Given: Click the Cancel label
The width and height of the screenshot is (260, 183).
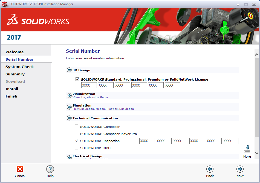Looking at the screenshot, I should tap(20, 176).
